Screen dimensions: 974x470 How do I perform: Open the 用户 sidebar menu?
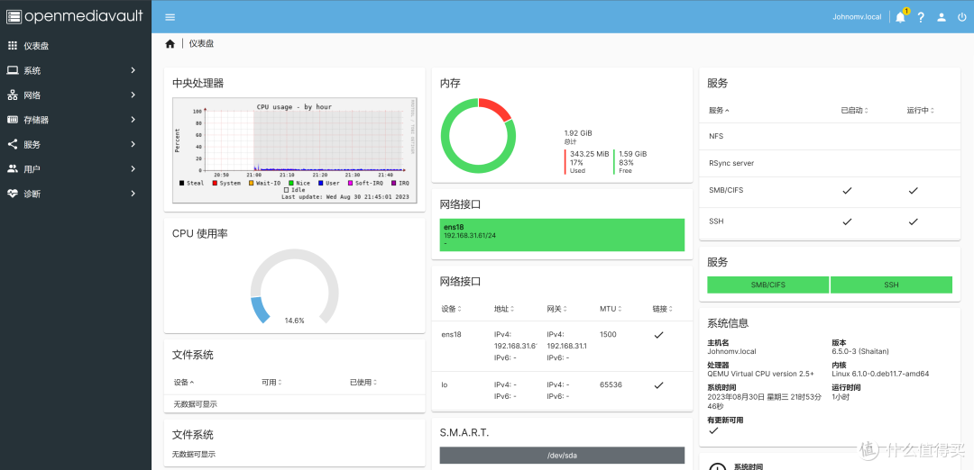coord(76,168)
